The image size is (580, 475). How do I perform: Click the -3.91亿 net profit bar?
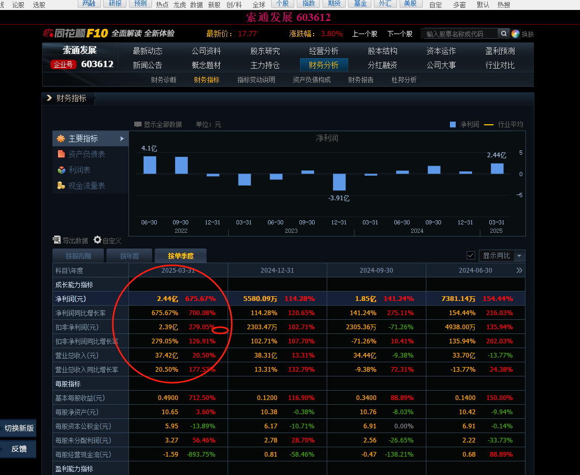pos(339,182)
